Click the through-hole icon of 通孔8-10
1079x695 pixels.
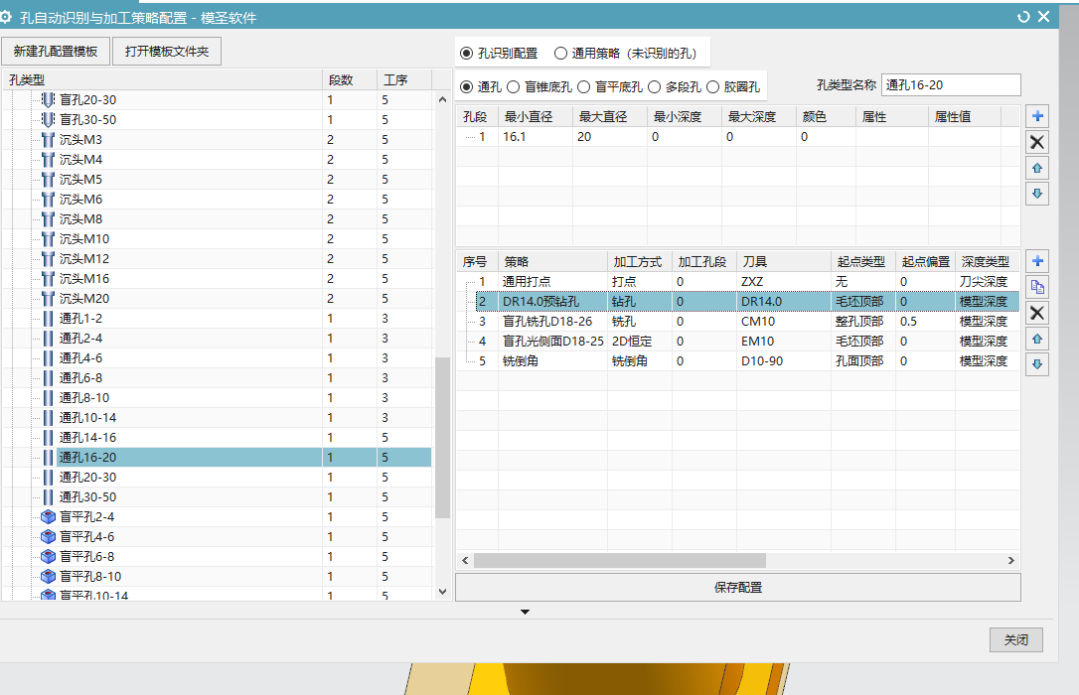(48, 398)
